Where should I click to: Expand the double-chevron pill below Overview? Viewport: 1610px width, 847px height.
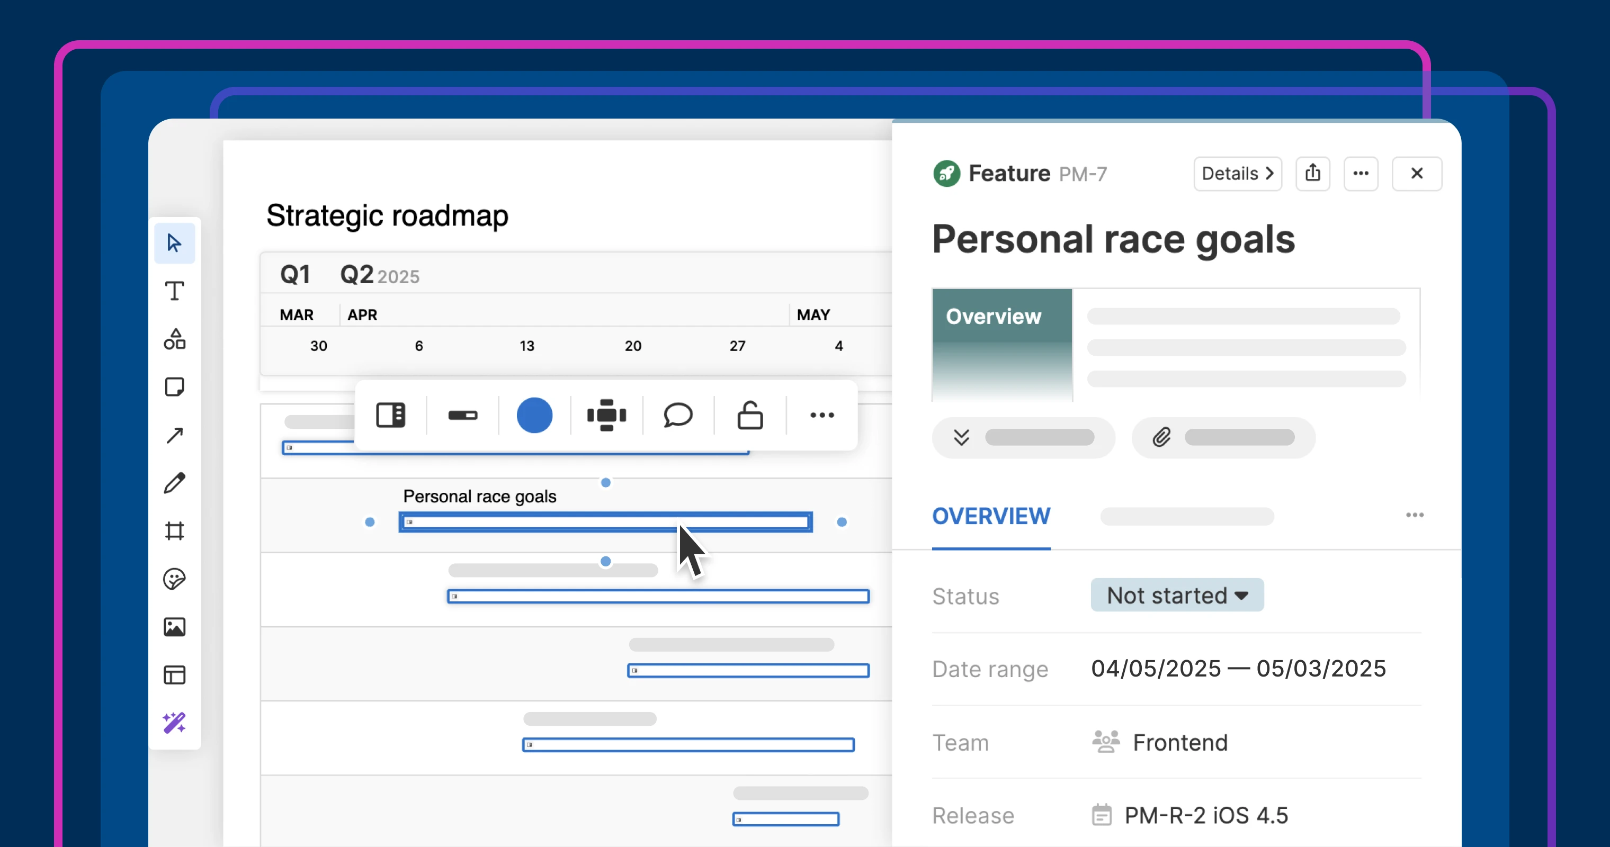(x=1023, y=437)
